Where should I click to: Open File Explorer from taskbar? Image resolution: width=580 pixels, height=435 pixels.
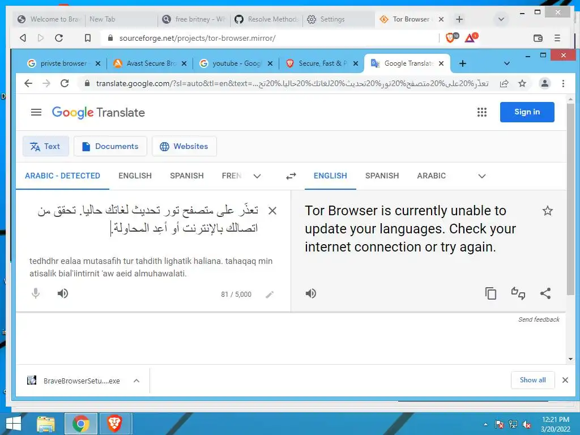coord(46,424)
